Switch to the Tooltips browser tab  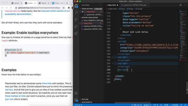(x=30, y=3)
